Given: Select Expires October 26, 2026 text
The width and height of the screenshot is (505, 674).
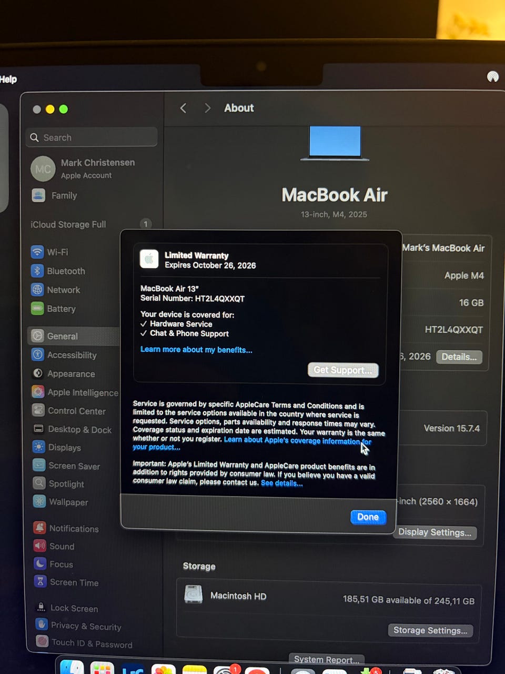Looking at the screenshot, I should 210,265.
